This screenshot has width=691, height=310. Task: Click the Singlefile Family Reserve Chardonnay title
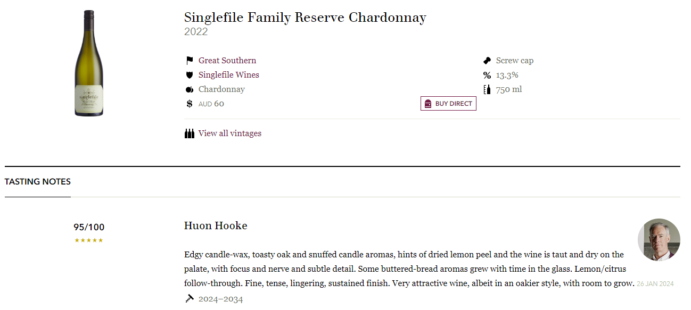click(x=305, y=18)
